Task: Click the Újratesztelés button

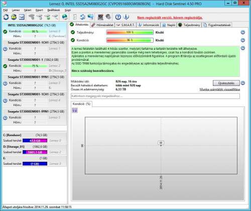Action: [x=226, y=83]
